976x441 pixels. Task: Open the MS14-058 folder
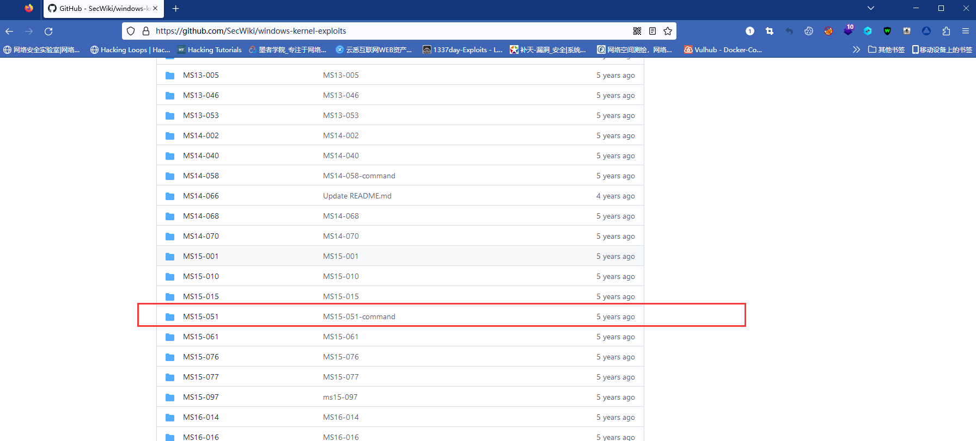pyautogui.click(x=201, y=176)
